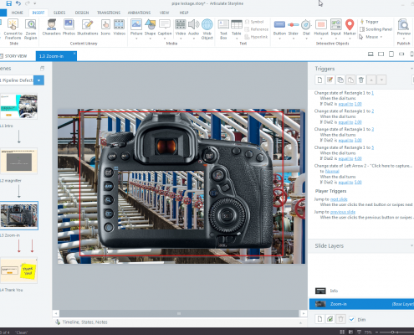This screenshot has width=414, height=335.
Task: Adjust the zoom slider in status bar
Action: (392, 332)
